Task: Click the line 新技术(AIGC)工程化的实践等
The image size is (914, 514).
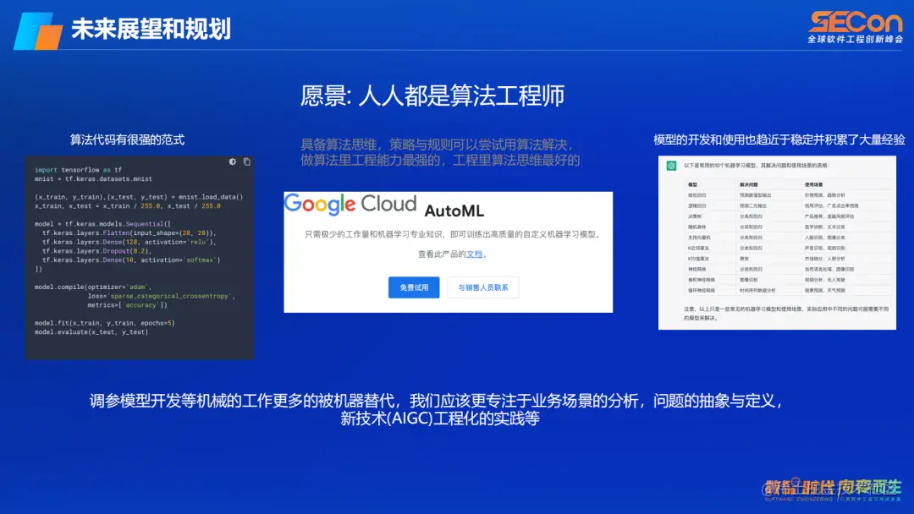Action: pos(440,418)
